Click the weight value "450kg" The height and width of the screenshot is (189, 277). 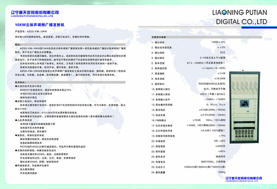(x=222, y=172)
